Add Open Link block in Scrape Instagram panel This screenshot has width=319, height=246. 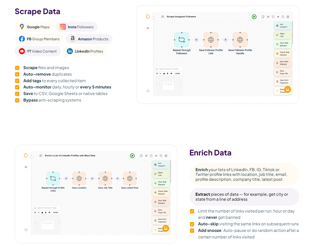coord(283,35)
